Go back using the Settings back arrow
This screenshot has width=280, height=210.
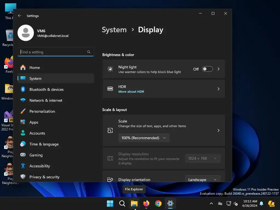20,16
